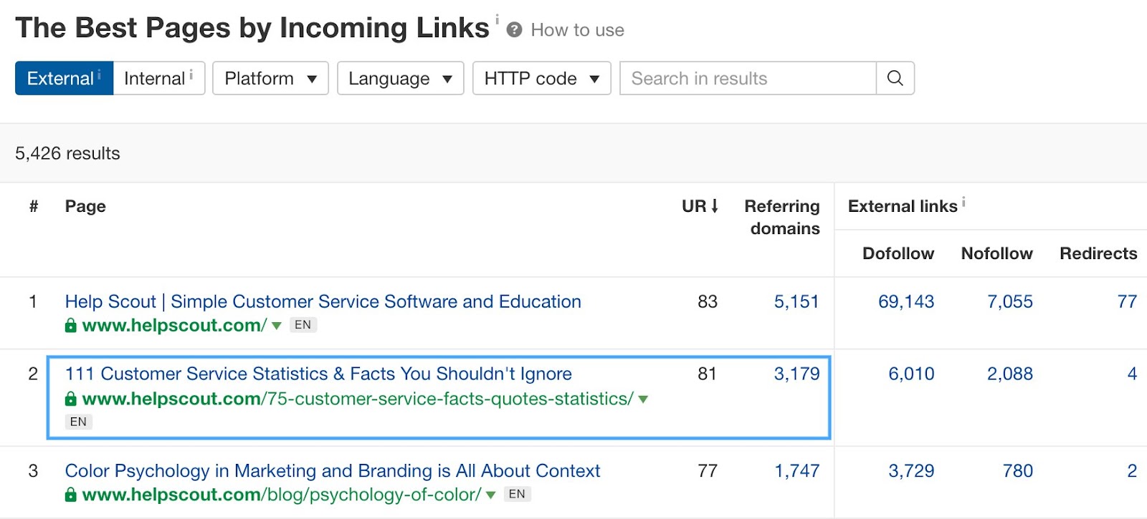Image resolution: width=1147 pixels, height=519 pixels.
Task: Click the lock icon beside the psychology-of-color URL
Action: click(70, 495)
